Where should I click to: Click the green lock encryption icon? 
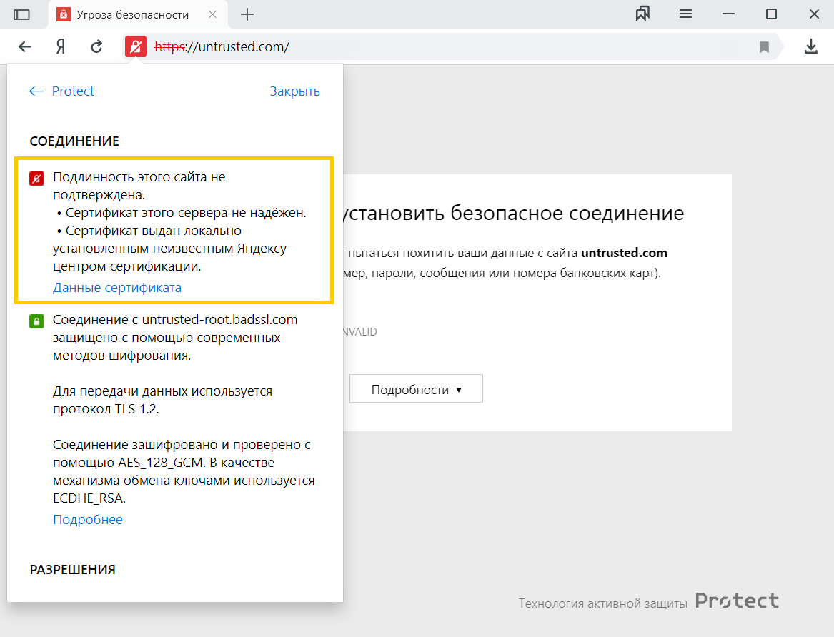click(x=36, y=321)
